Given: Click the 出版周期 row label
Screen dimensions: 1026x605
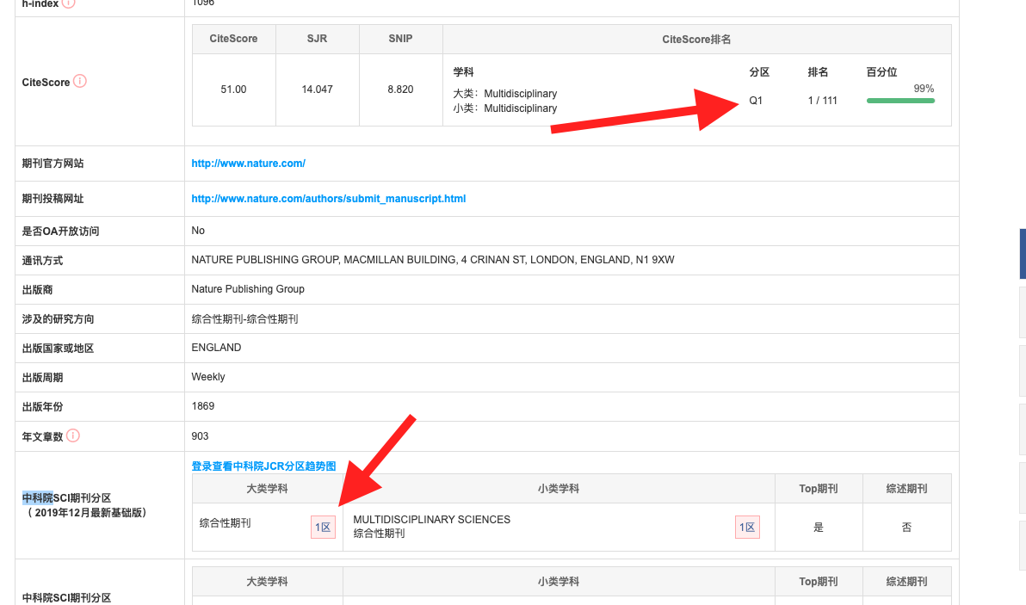Looking at the screenshot, I should point(42,378).
